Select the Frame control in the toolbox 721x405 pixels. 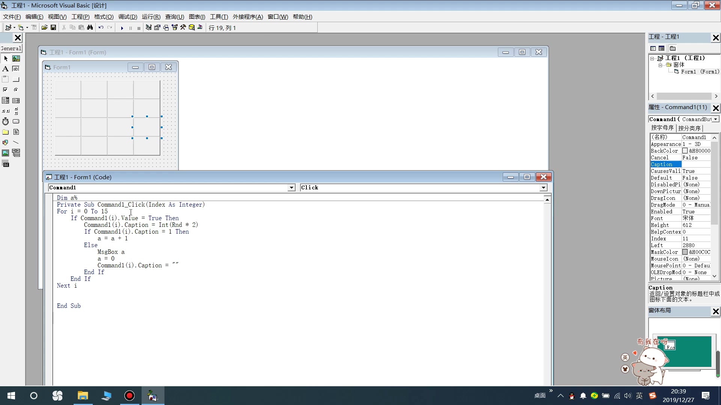6,79
